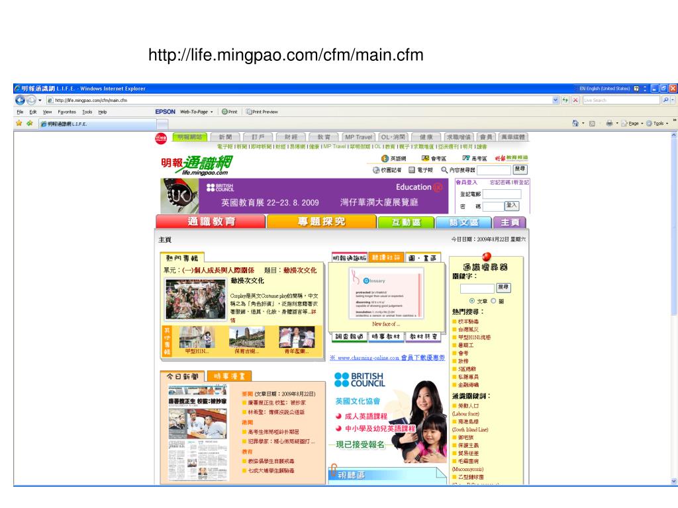The width and height of the screenshot is (678, 508).
Task: Select the orange 專題探究 section tab
Action: [321, 222]
